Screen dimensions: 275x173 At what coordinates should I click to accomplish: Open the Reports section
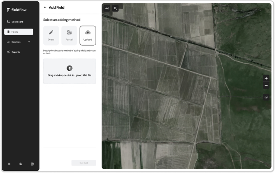click(x=13, y=52)
